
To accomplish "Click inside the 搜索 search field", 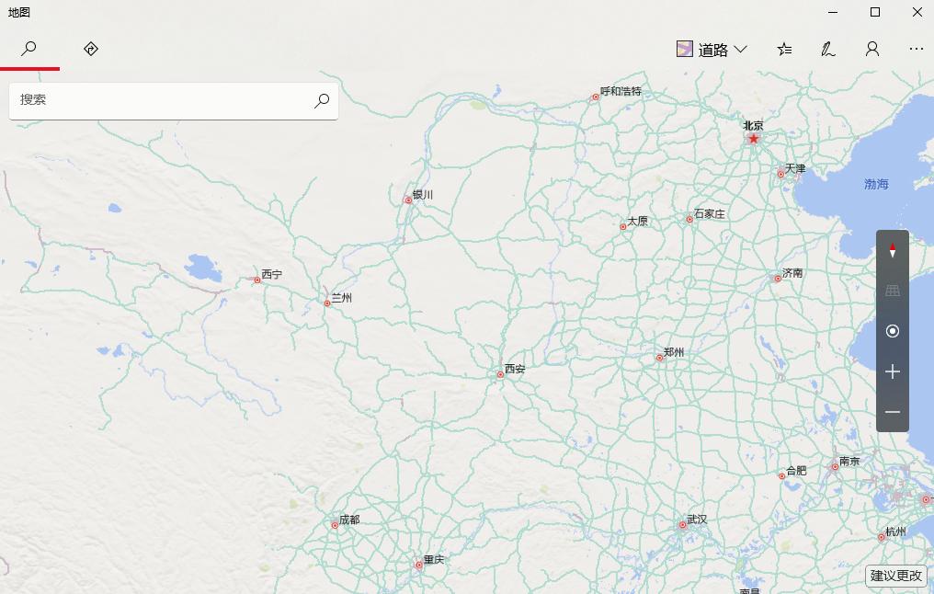I will (x=174, y=101).
